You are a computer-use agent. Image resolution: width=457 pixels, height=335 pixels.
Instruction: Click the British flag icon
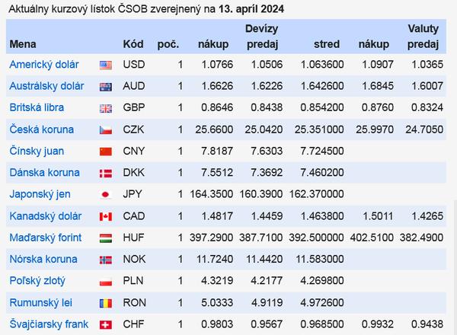(x=106, y=109)
